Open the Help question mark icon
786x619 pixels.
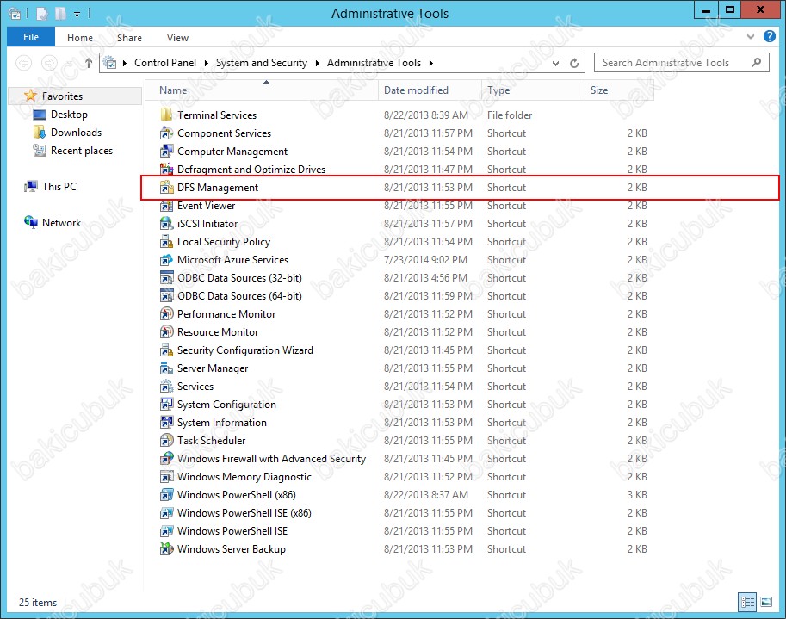[x=770, y=36]
